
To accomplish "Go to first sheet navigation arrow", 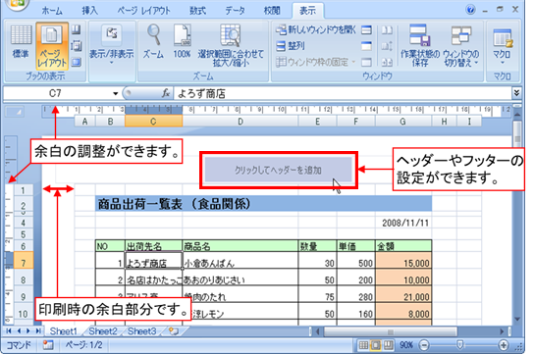I will [9, 330].
